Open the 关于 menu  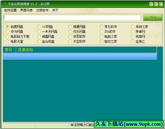pos(55,10)
